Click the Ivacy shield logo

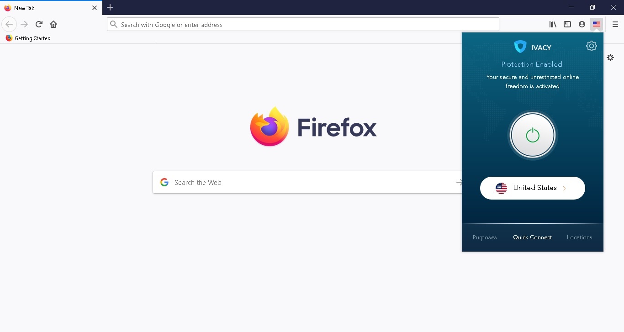point(520,47)
